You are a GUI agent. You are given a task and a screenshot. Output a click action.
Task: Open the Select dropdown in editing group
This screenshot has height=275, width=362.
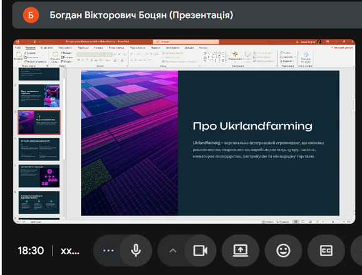point(286,61)
